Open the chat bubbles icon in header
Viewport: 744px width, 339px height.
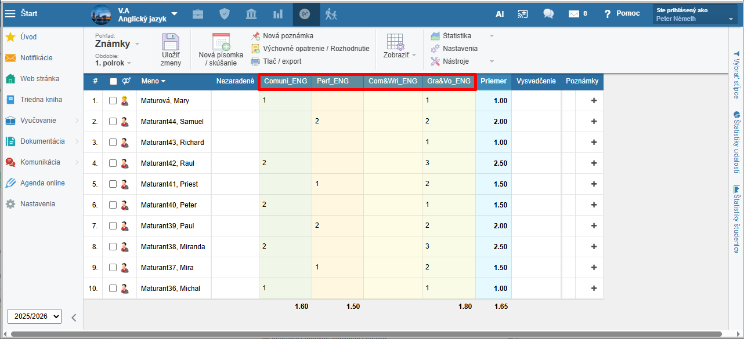pyautogui.click(x=548, y=14)
